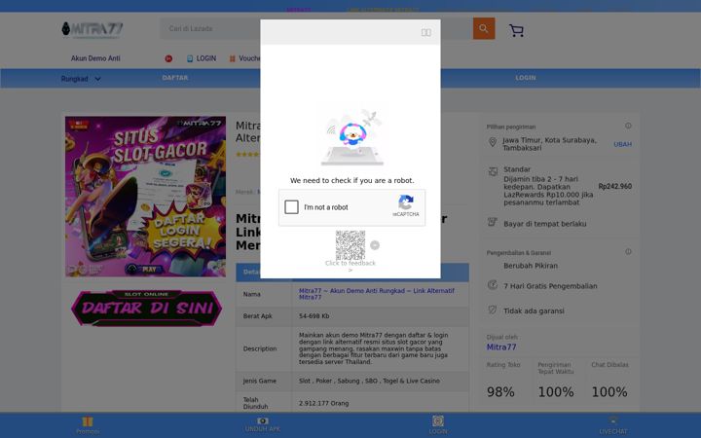Viewport: 701px width, 438px height.
Task: Click the 98% Rating Toko value
Action: click(500, 392)
